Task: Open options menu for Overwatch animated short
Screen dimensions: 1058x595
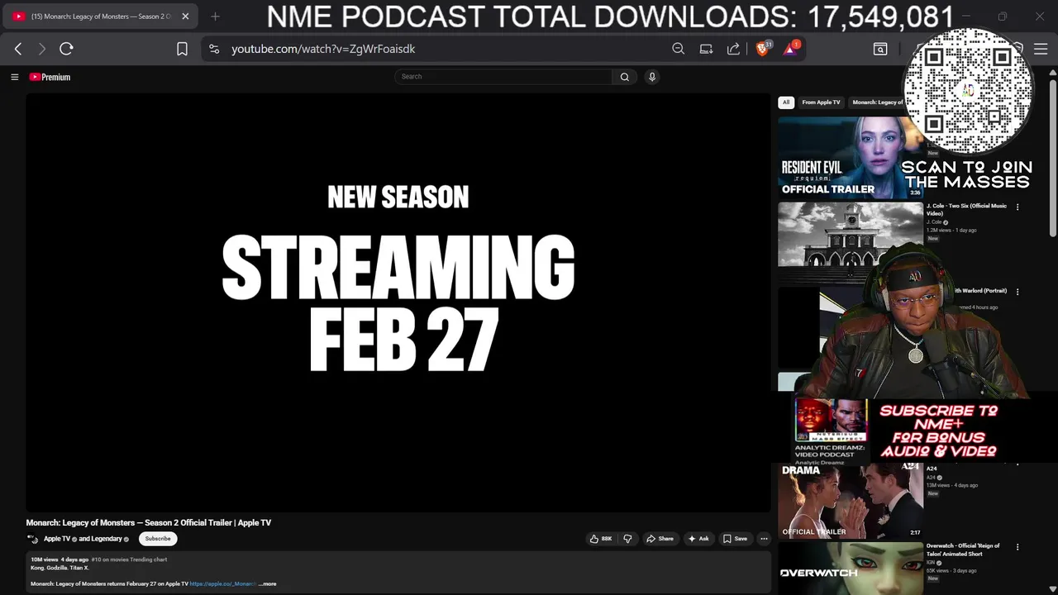Action: pyautogui.click(x=1017, y=547)
